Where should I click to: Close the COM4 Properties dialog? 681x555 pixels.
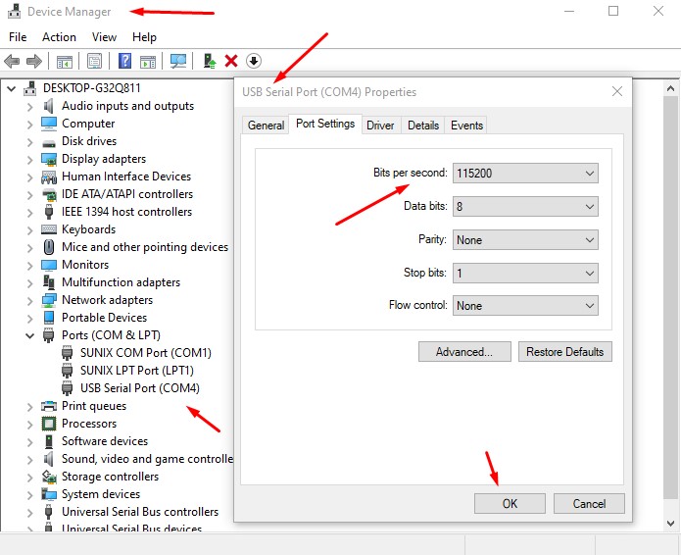point(617,92)
